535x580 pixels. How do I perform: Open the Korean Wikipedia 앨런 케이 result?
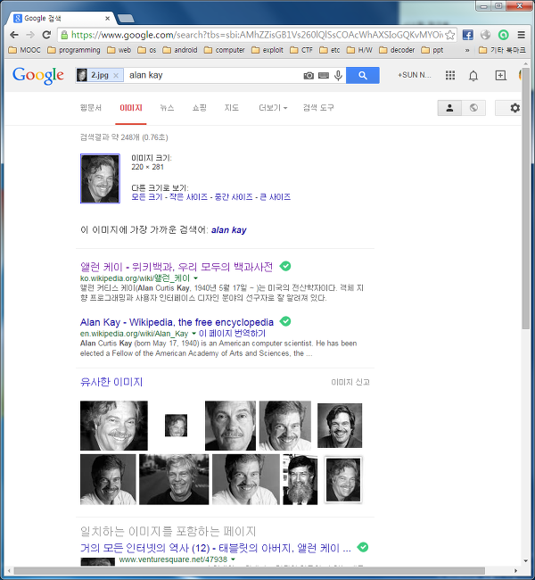pos(177,267)
